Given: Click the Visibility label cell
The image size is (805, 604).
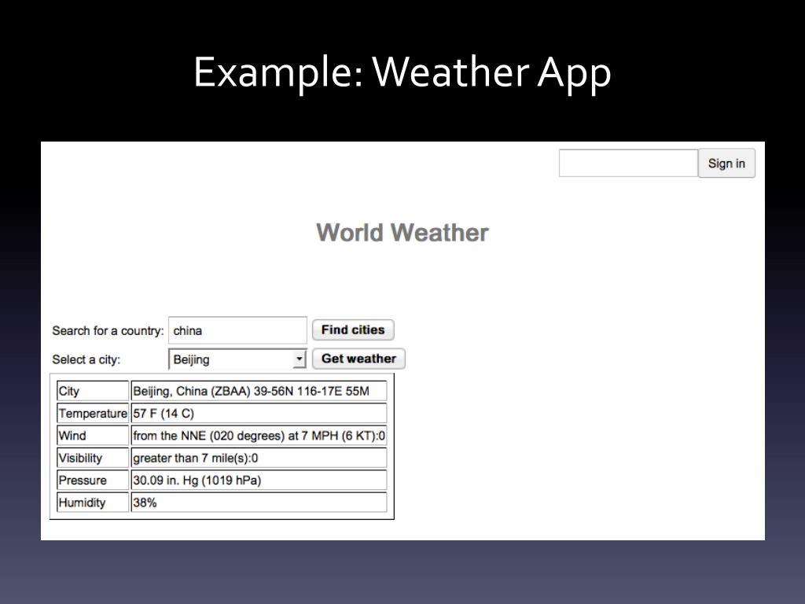Looking at the screenshot, I should coord(93,458).
